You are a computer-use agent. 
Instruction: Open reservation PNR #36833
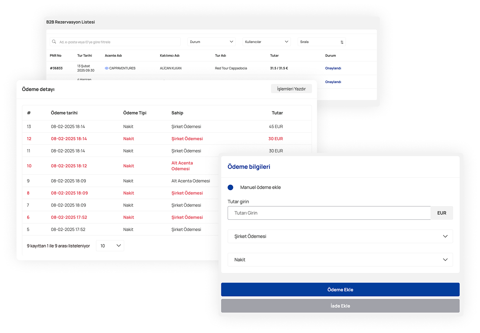(56, 68)
